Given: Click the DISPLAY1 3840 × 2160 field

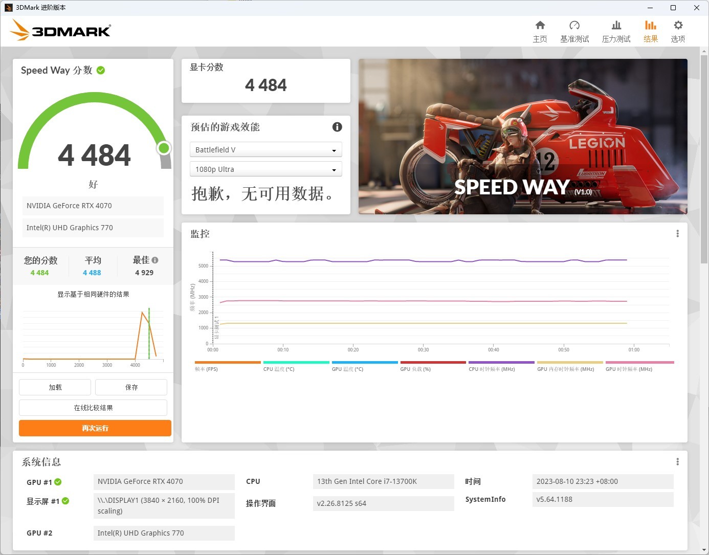Looking at the screenshot, I should [164, 505].
